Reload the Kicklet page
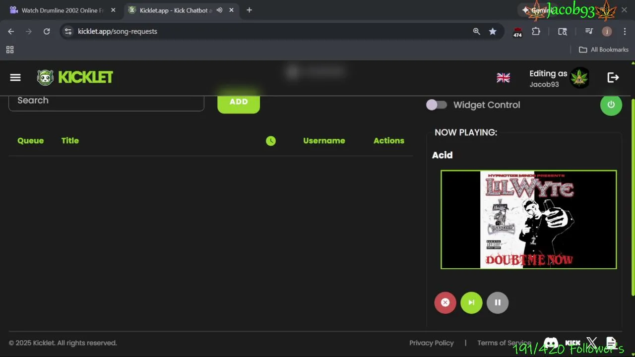The height and width of the screenshot is (357, 635). pos(47,31)
